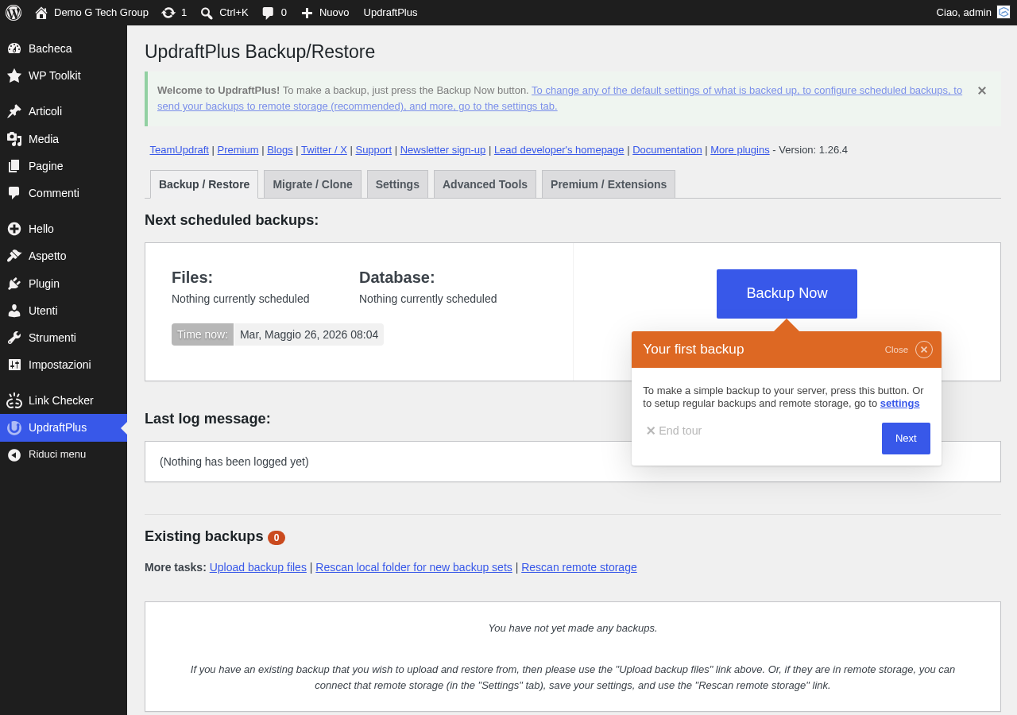
Task: Open the More plugins link
Action: coord(740,149)
